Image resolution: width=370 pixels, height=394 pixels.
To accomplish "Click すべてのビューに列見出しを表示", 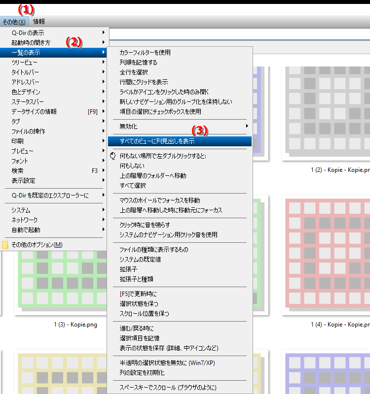I will click(180, 141).
